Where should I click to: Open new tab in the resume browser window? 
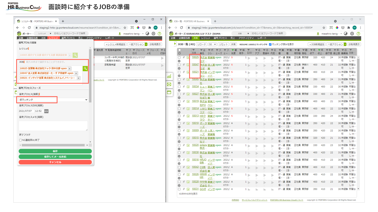click(x=63, y=21)
